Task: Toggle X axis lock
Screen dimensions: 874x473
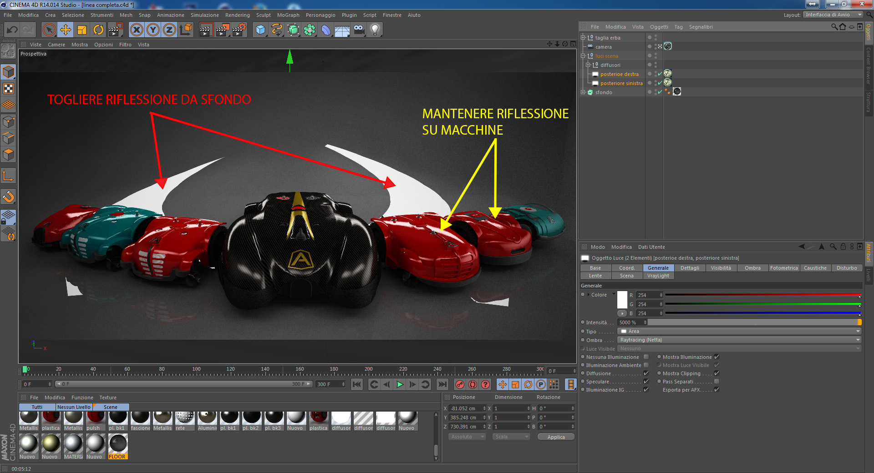Action: tap(137, 30)
